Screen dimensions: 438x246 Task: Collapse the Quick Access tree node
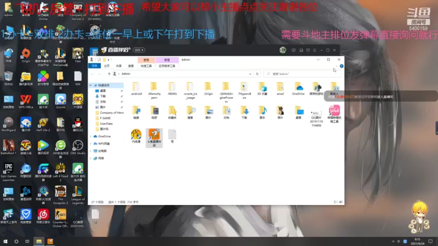point(90,85)
